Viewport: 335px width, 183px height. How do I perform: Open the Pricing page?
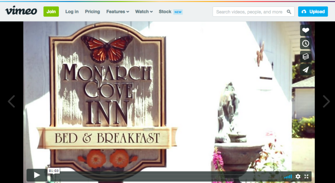[x=92, y=12]
